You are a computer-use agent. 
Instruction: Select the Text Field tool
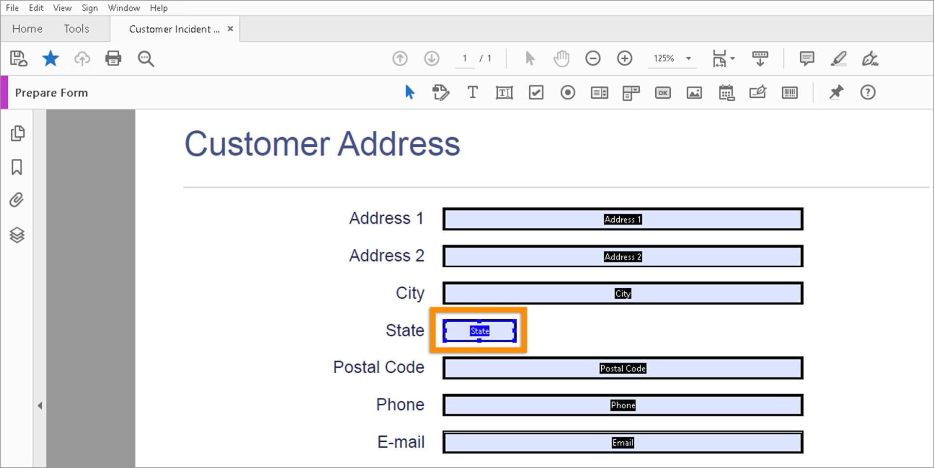tap(504, 92)
